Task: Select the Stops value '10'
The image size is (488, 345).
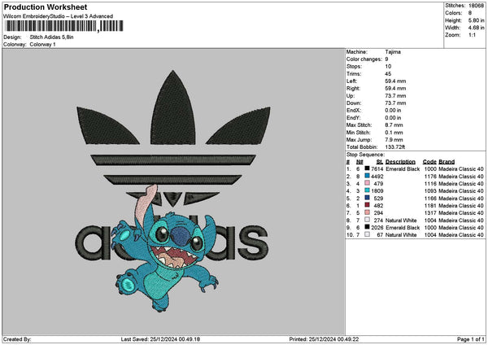Action: coord(388,67)
